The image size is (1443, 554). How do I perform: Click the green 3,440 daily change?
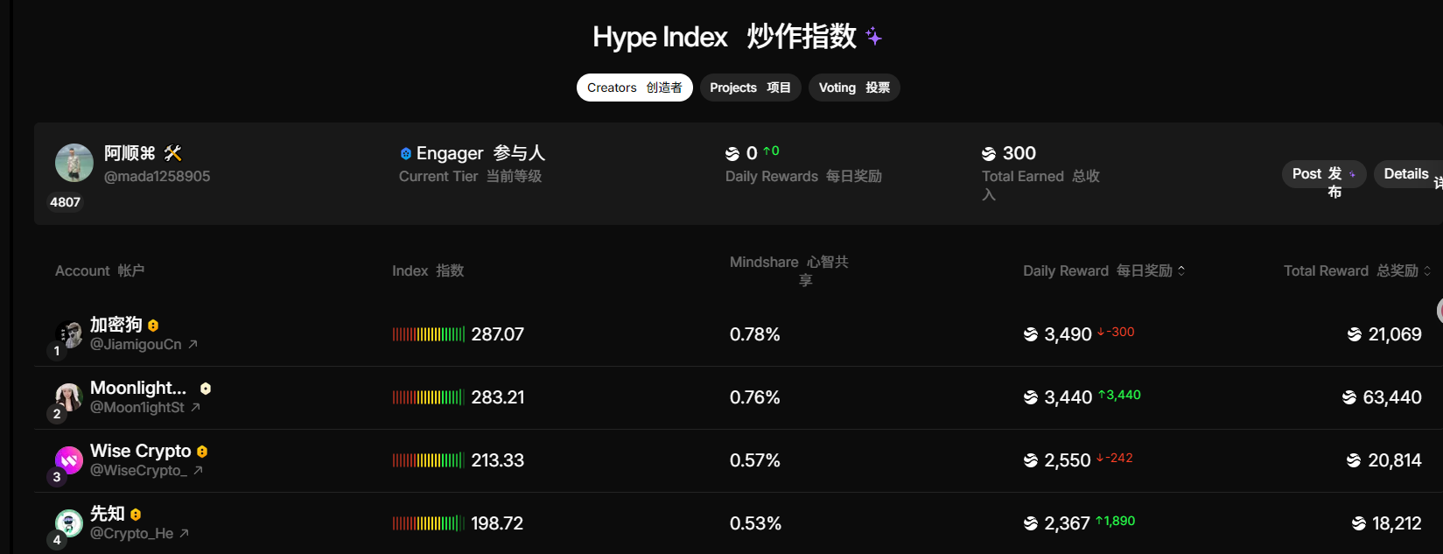coord(1119,395)
